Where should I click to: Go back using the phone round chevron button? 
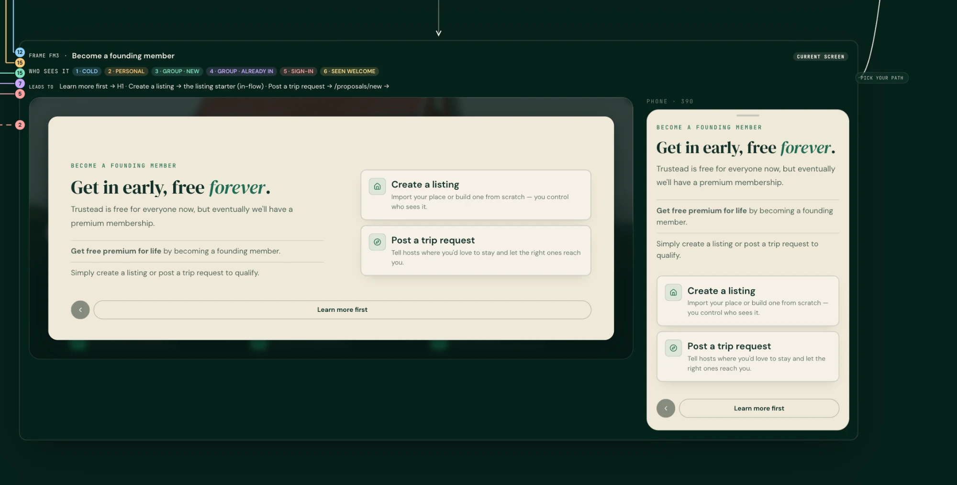(666, 408)
